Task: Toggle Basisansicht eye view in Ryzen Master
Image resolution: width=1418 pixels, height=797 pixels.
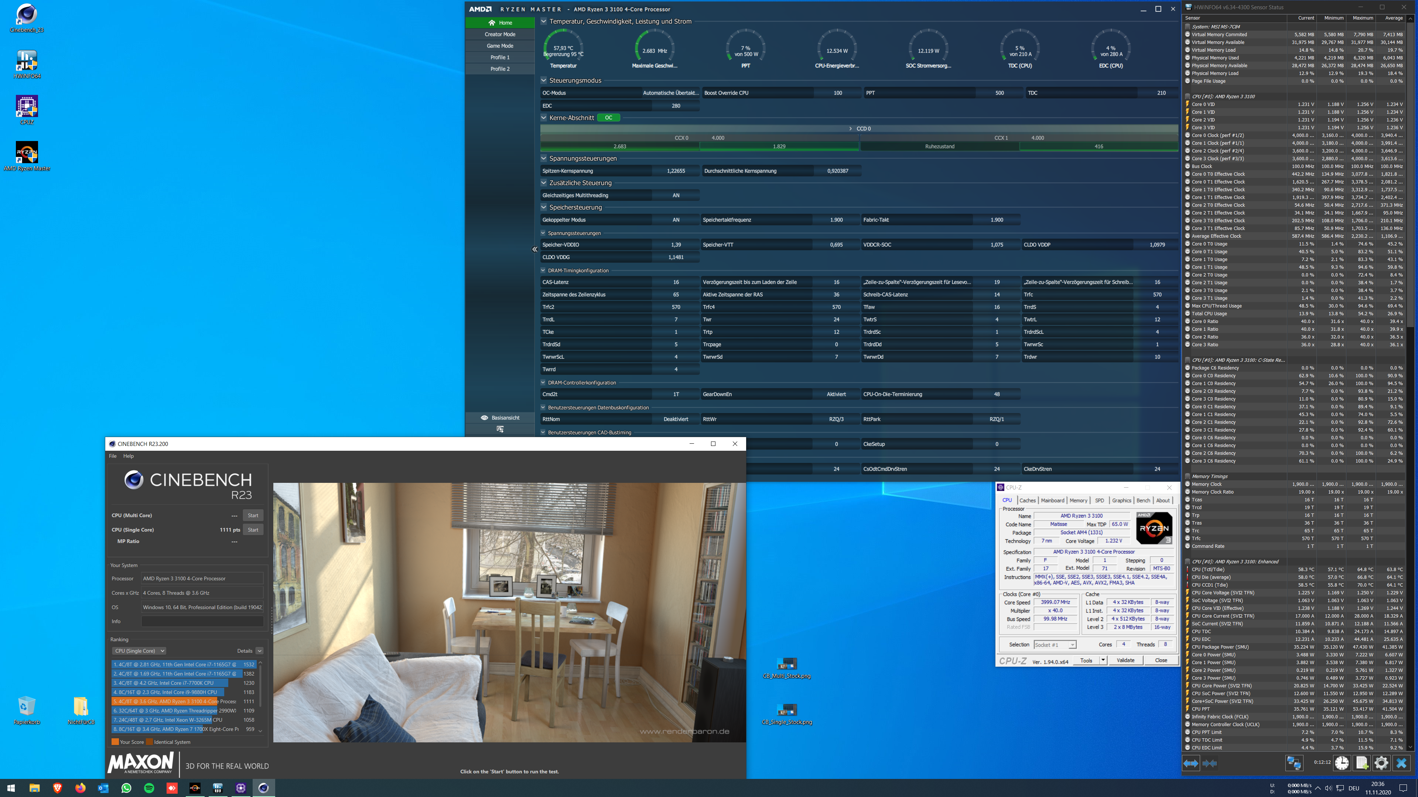Action: [484, 418]
